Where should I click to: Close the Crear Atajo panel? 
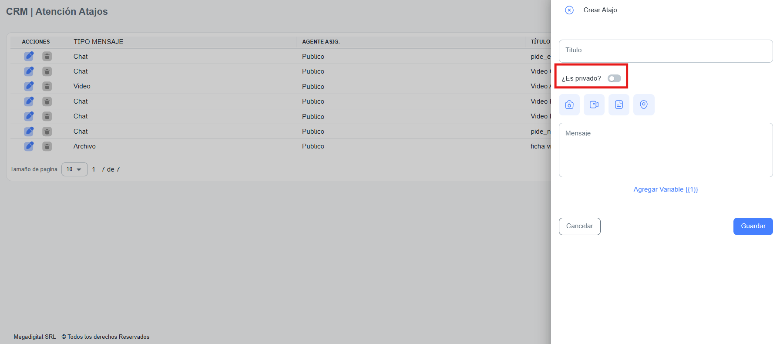569,10
